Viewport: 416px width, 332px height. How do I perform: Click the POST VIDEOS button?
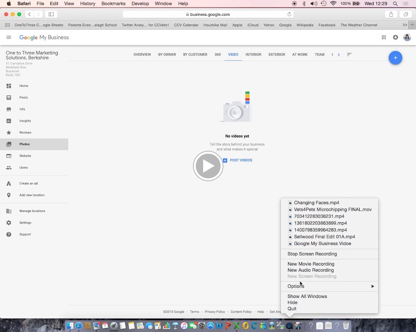[238, 160]
